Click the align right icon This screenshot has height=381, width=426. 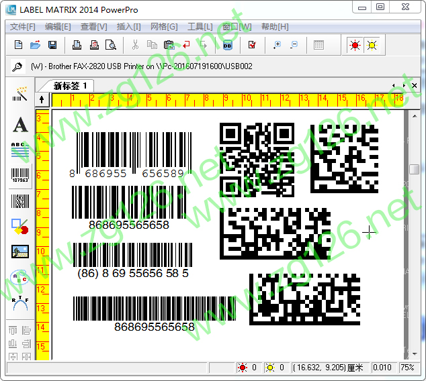point(26,344)
